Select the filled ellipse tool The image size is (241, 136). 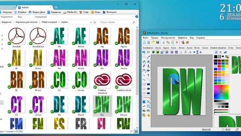point(148,89)
